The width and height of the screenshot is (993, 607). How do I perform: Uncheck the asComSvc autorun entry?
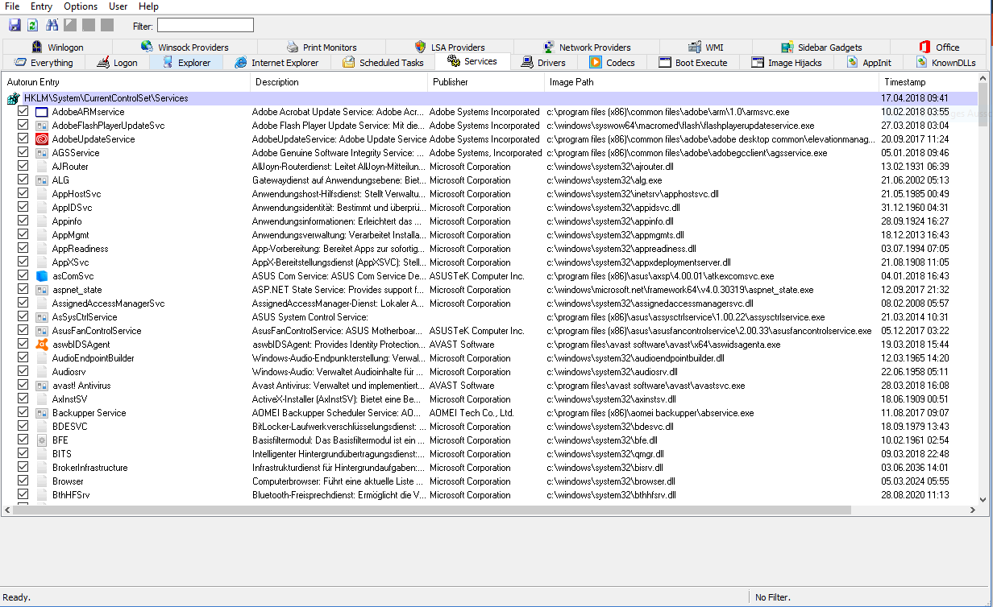[23, 276]
